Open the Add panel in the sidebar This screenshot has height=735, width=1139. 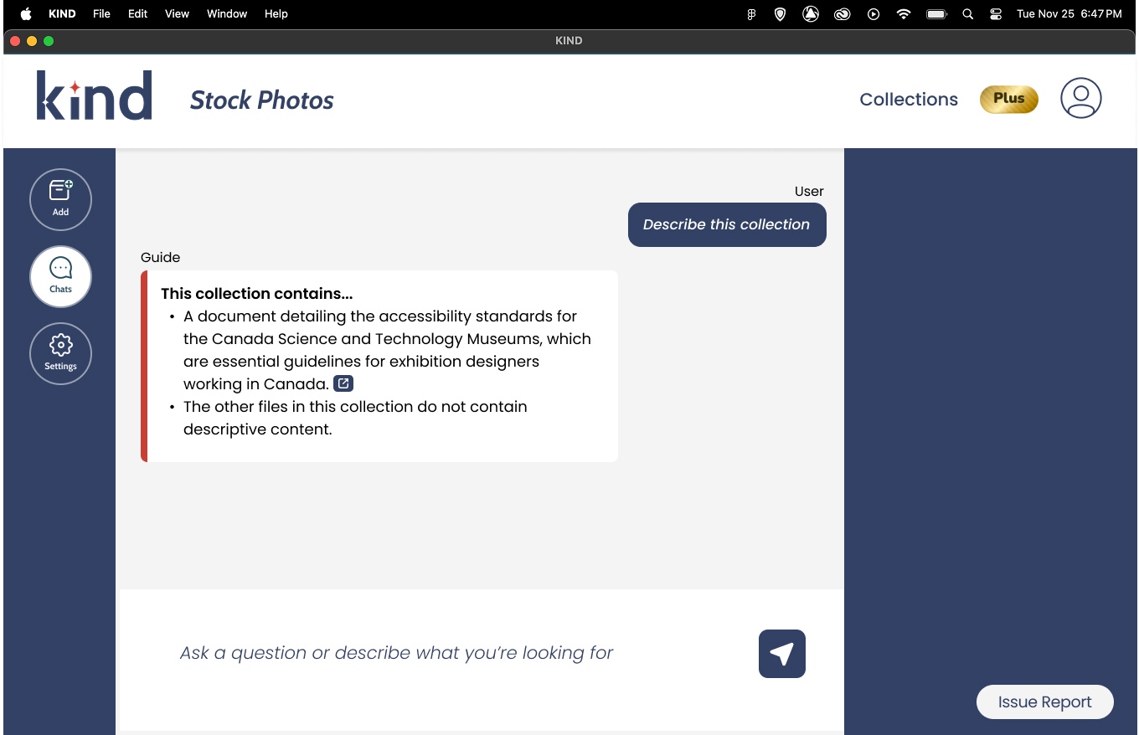(x=60, y=199)
